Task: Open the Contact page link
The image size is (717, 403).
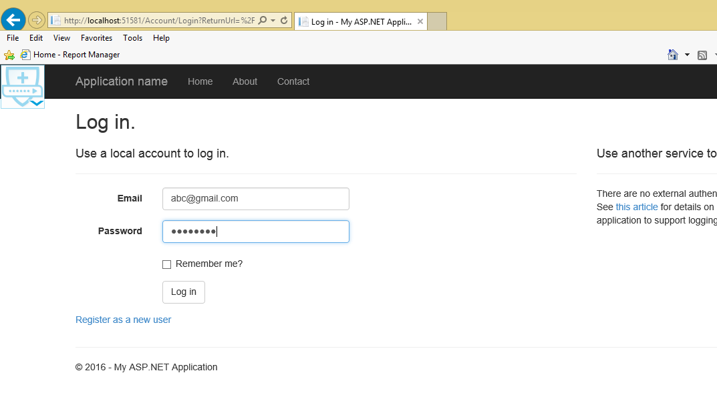Action: (x=293, y=81)
